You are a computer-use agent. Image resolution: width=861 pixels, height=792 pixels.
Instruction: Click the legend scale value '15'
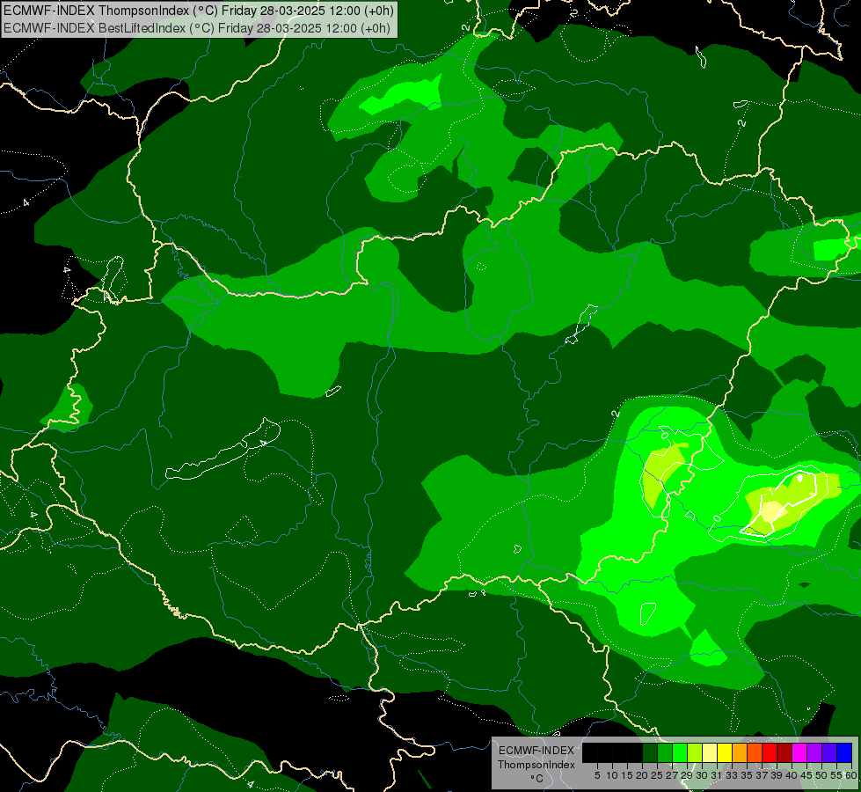point(627,775)
